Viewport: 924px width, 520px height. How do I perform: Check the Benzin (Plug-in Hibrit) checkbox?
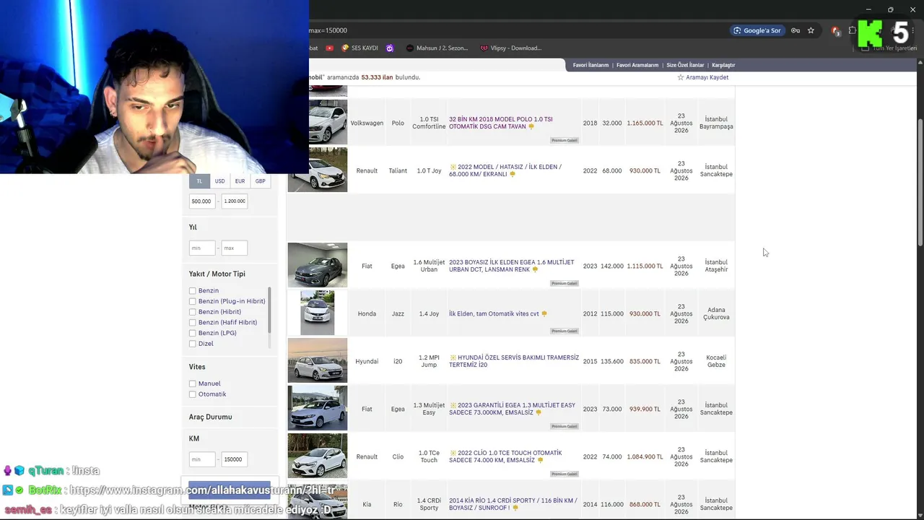click(x=193, y=301)
